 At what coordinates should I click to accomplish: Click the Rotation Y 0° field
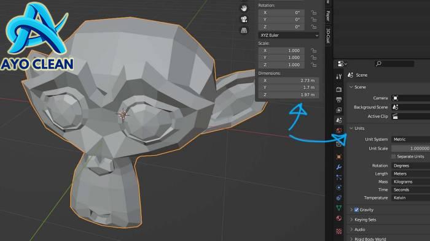pos(281,20)
